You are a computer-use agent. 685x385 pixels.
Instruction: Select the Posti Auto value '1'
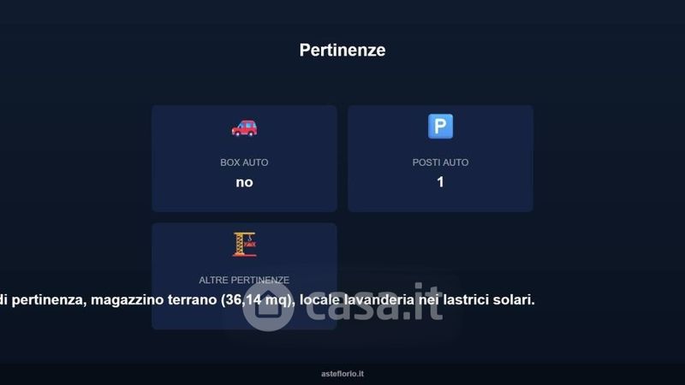[x=440, y=181]
